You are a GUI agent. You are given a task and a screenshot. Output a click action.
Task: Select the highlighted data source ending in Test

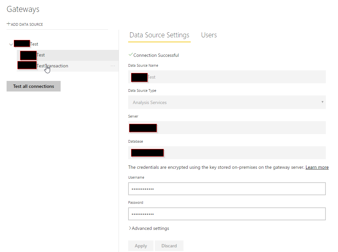click(x=68, y=55)
